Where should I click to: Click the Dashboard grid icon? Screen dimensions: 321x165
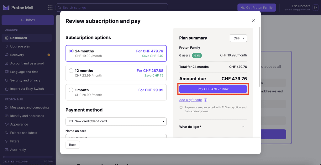[x=7, y=38]
